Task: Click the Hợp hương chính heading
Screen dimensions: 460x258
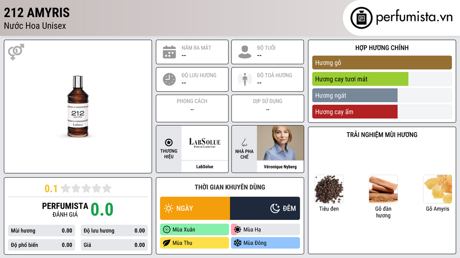Action: tap(382, 47)
